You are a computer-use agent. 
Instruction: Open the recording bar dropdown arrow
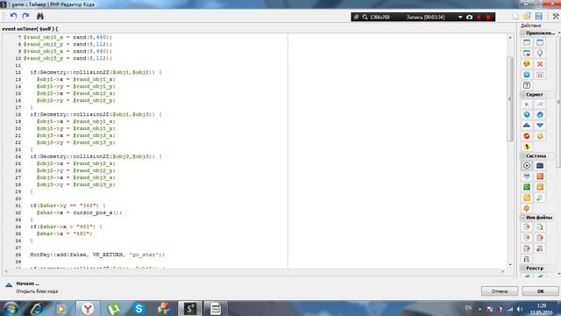[x=460, y=17]
